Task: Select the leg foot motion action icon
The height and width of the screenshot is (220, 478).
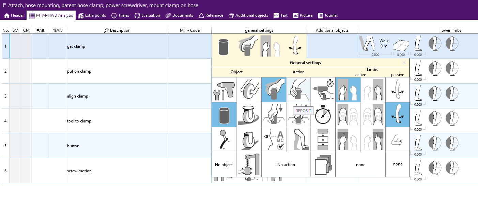Action: pyautogui.click(x=298, y=140)
